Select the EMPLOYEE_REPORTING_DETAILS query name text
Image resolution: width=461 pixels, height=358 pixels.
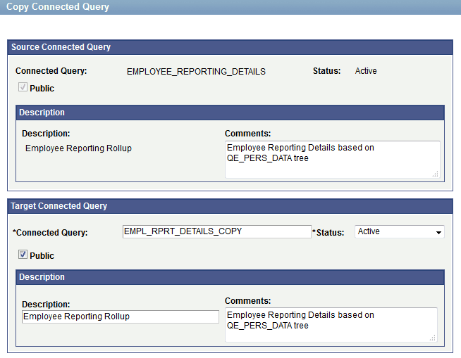point(196,72)
